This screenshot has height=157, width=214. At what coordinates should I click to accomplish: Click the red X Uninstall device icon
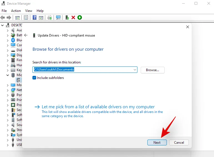pos(73,17)
